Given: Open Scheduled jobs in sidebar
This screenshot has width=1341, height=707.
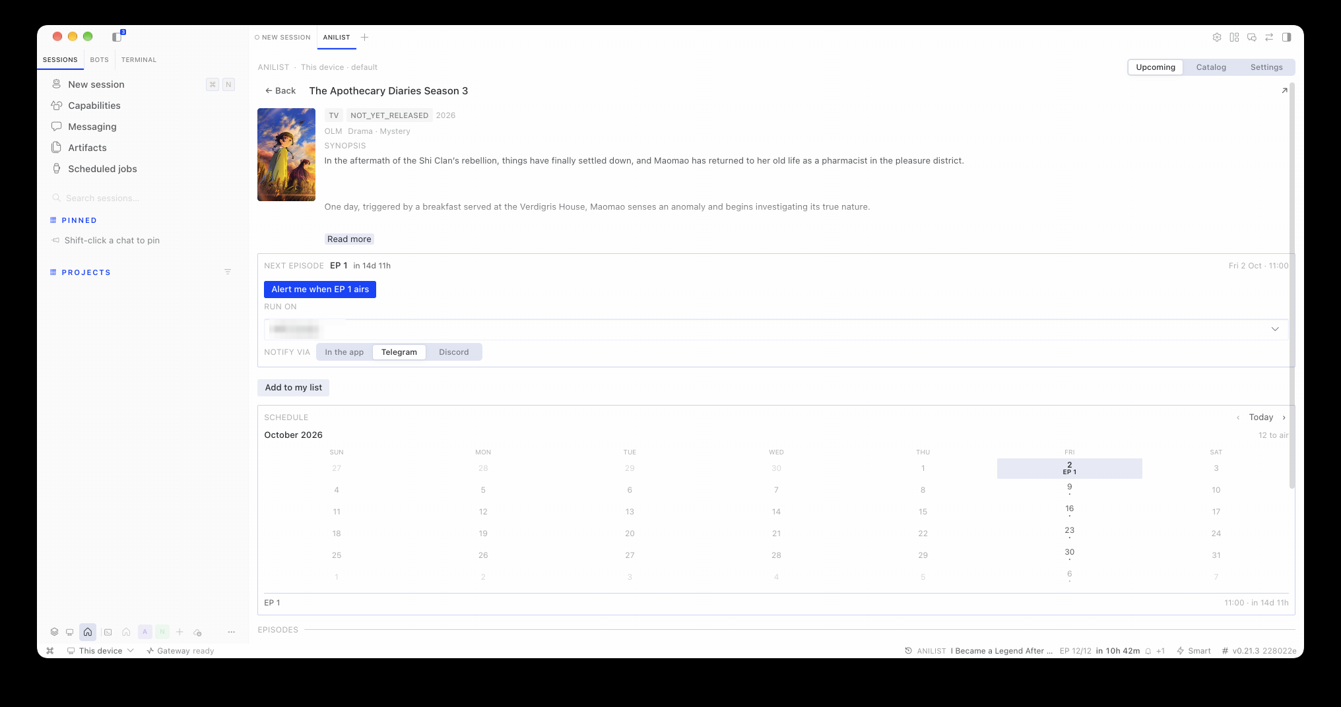Looking at the screenshot, I should click(x=143, y=169).
